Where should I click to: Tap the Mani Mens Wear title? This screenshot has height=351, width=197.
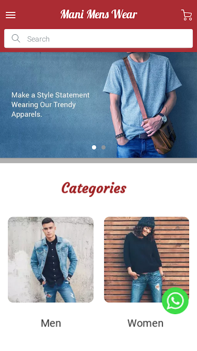(x=98, y=14)
